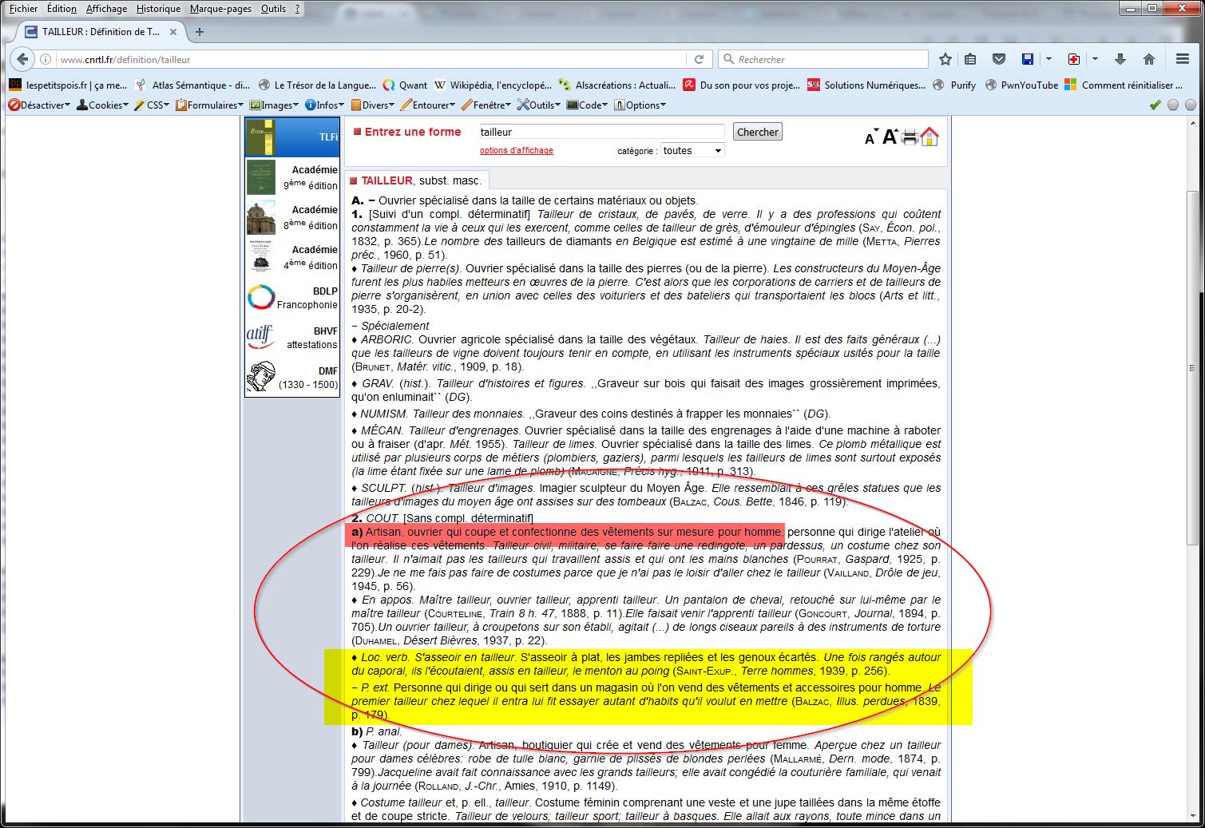Expand the Désactiver developer toolbar menu
The height and width of the screenshot is (828, 1205).
pyautogui.click(x=39, y=105)
